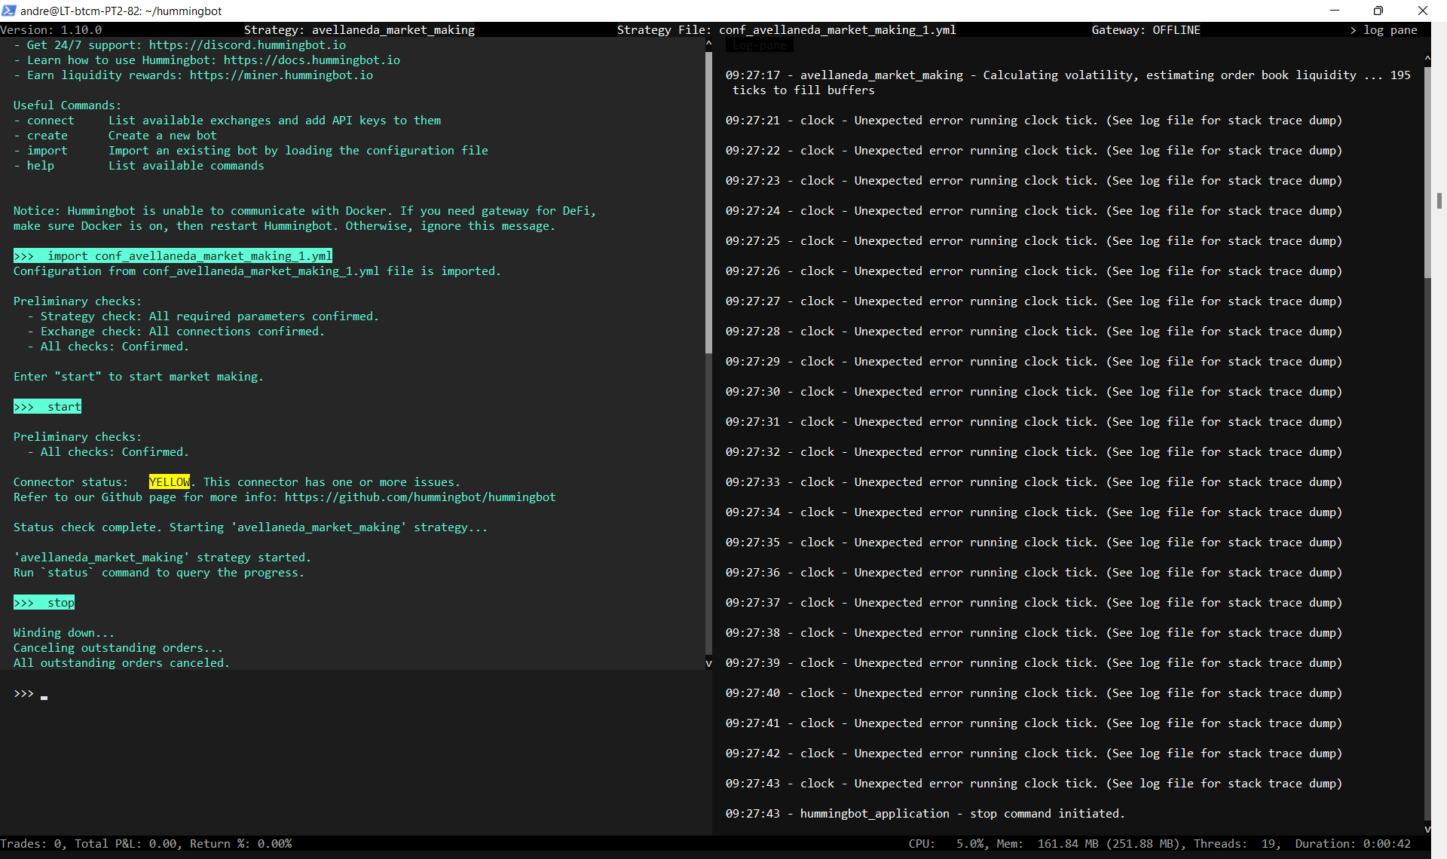1447x859 pixels.
Task: Open the hummingbot GitHub page link
Action: (x=420, y=497)
